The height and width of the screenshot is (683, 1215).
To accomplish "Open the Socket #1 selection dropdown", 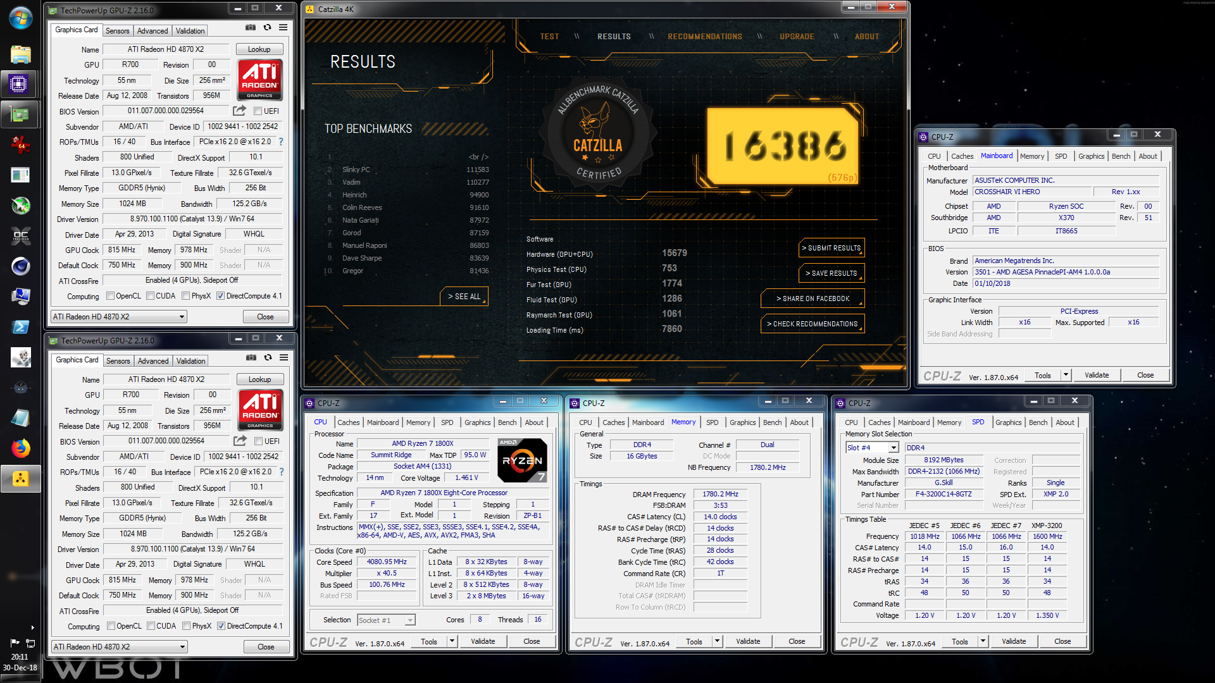I will point(386,620).
